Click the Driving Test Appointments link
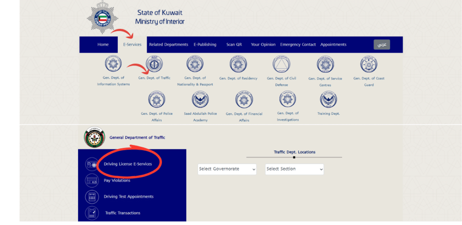Viewport: 462px width, 225px height. point(129,197)
